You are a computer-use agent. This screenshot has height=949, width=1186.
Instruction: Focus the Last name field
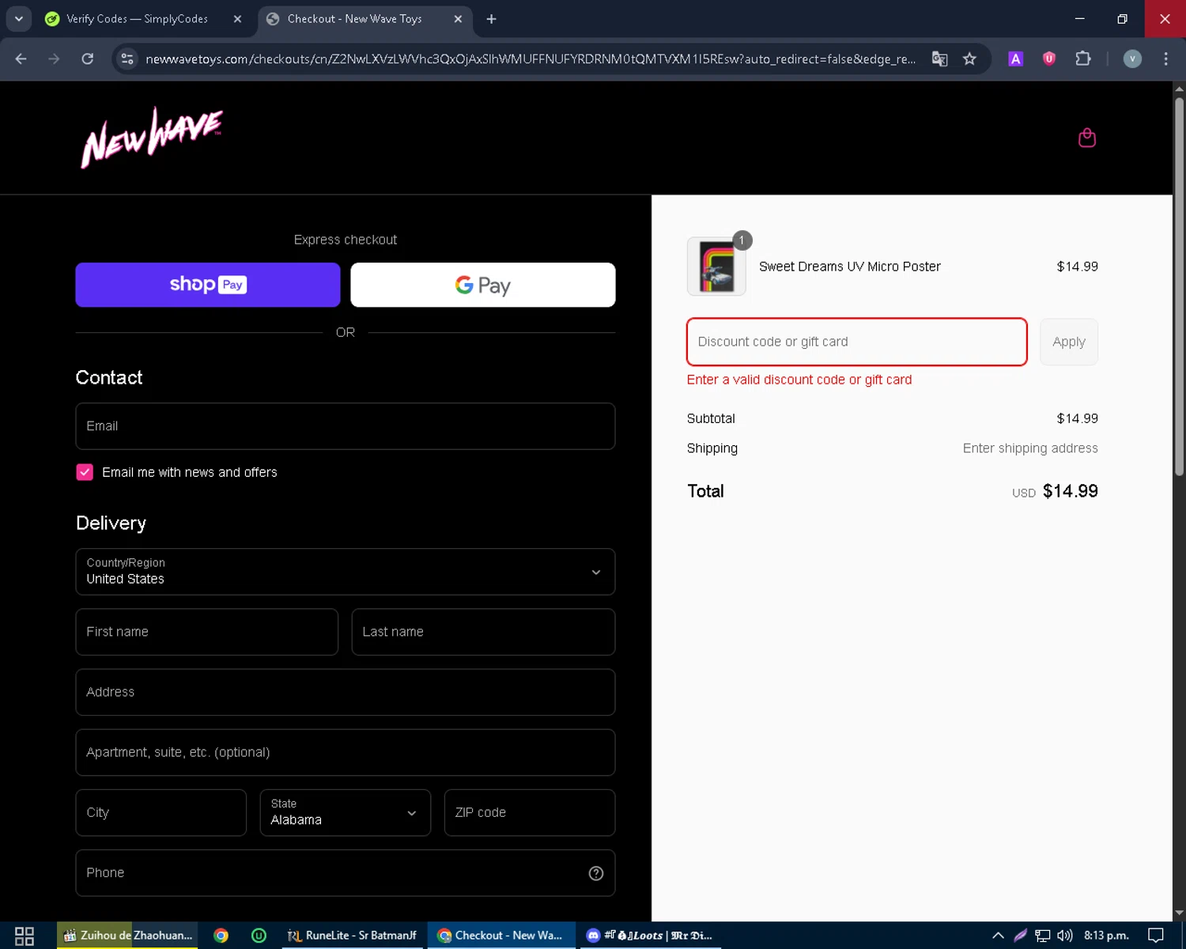point(483,632)
